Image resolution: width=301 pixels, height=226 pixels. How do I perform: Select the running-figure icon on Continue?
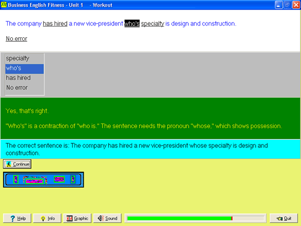9,164
